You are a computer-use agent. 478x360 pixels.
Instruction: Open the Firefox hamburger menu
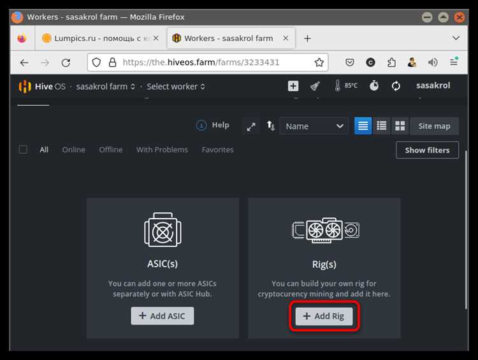point(454,62)
